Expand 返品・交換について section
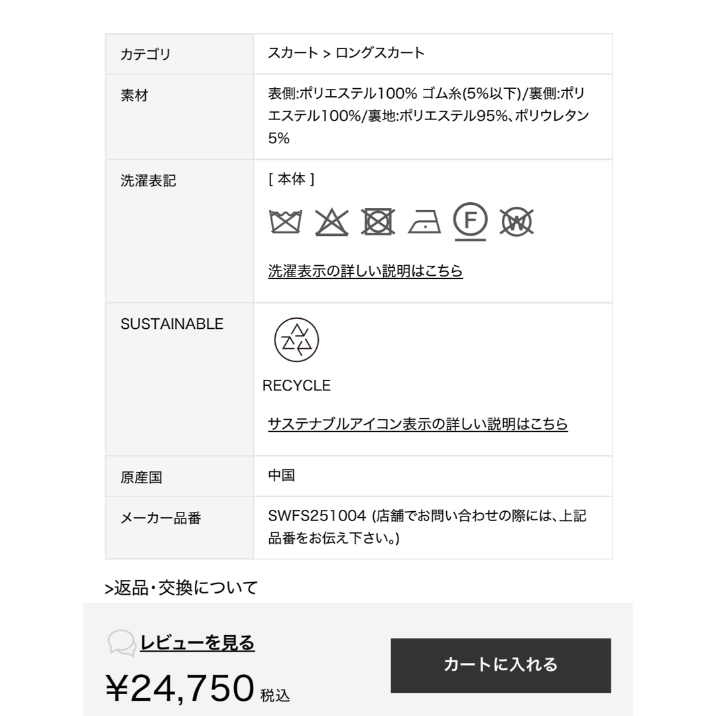 (181, 587)
